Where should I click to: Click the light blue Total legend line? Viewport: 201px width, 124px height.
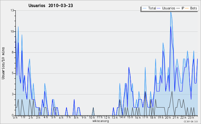[x=144, y=8]
